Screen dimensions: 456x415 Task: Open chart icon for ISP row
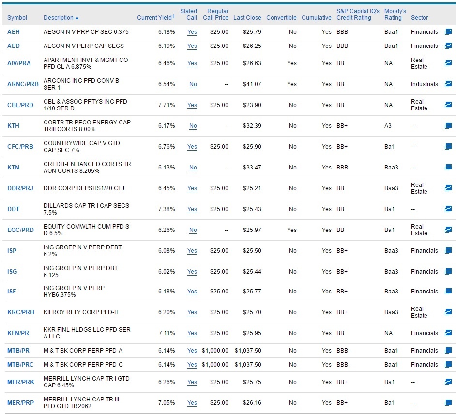[x=448, y=250]
